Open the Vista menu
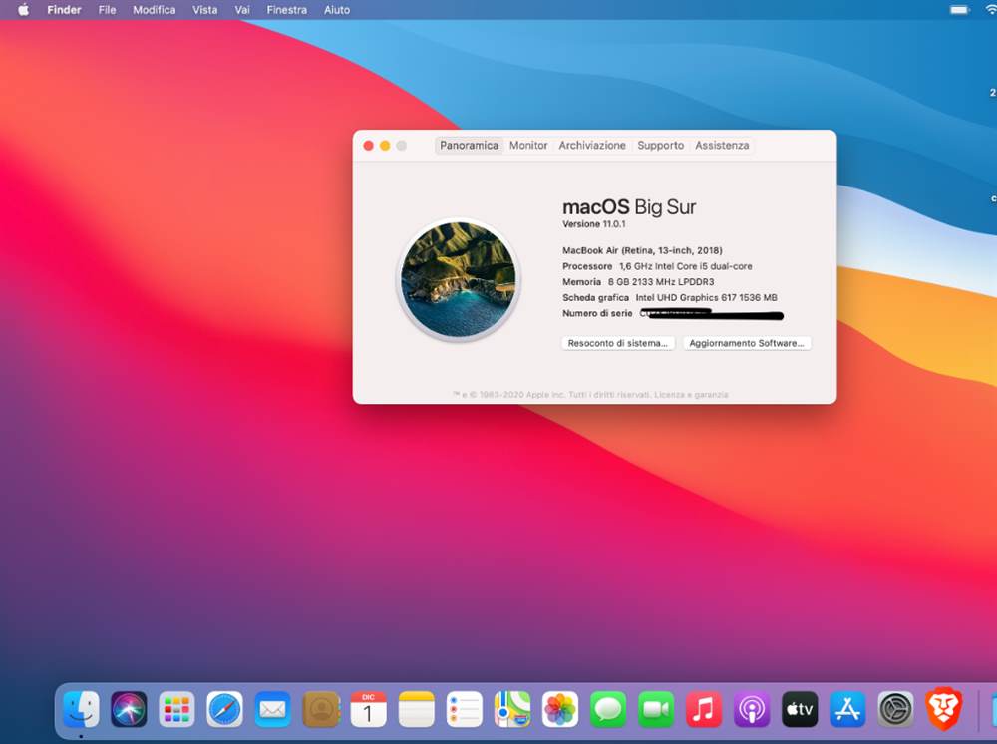Viewport: 997px width, 744px height. tap(204, 10)
